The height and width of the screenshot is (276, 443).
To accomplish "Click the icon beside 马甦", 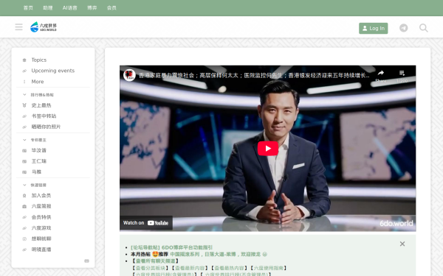I will point(24,172).
